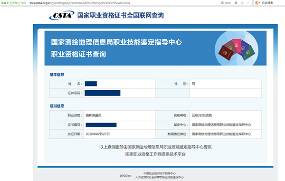
Task: Click the 证书信息 section heading
Action: point(57,106)
